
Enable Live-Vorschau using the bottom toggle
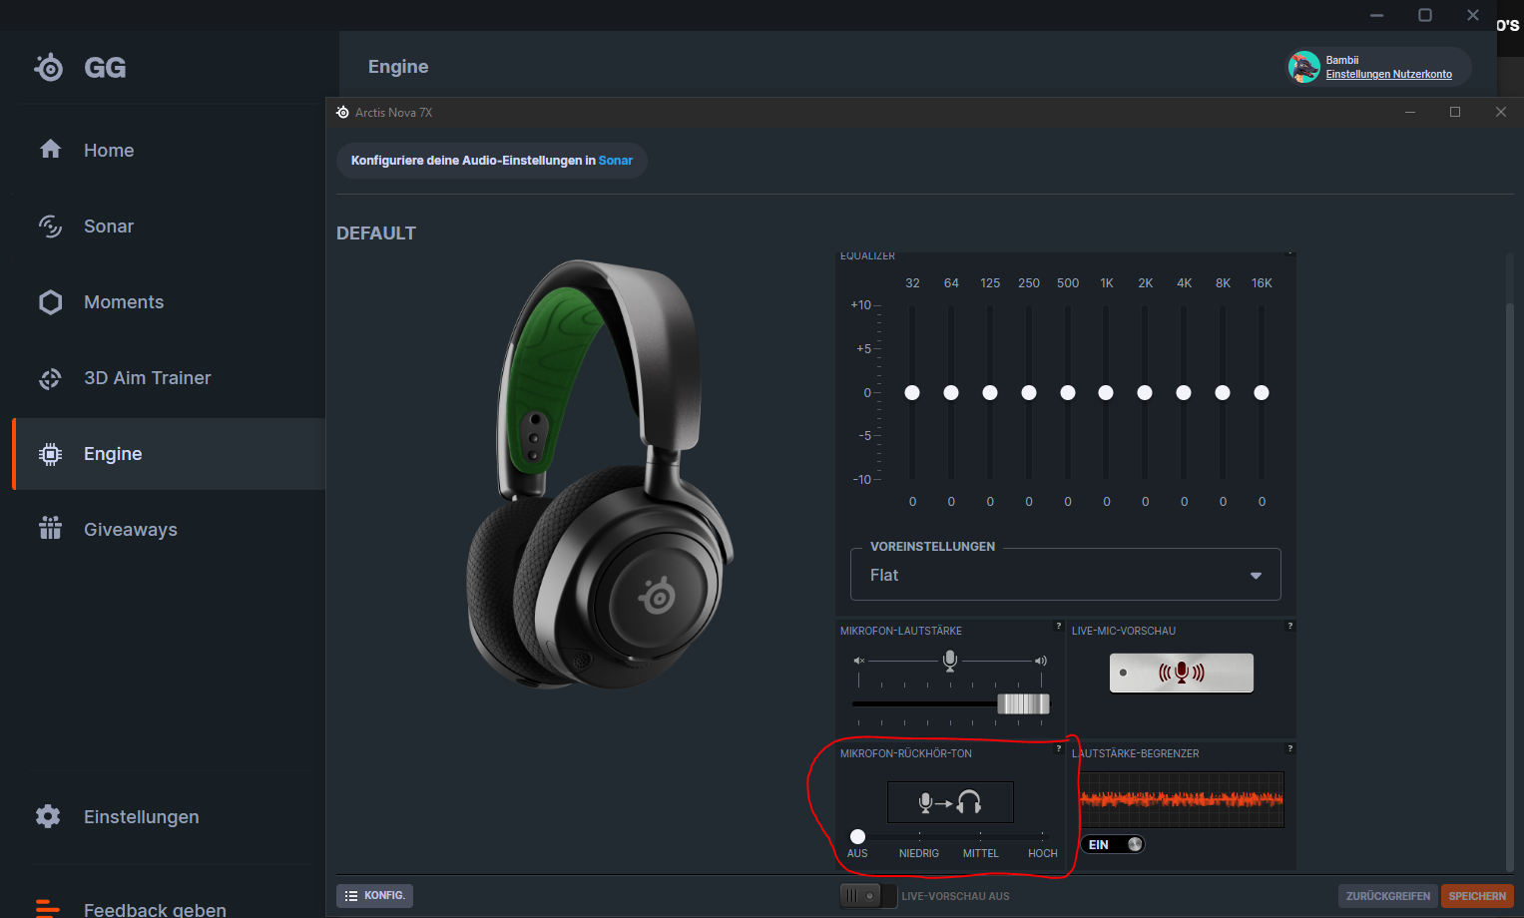point(867,895)
